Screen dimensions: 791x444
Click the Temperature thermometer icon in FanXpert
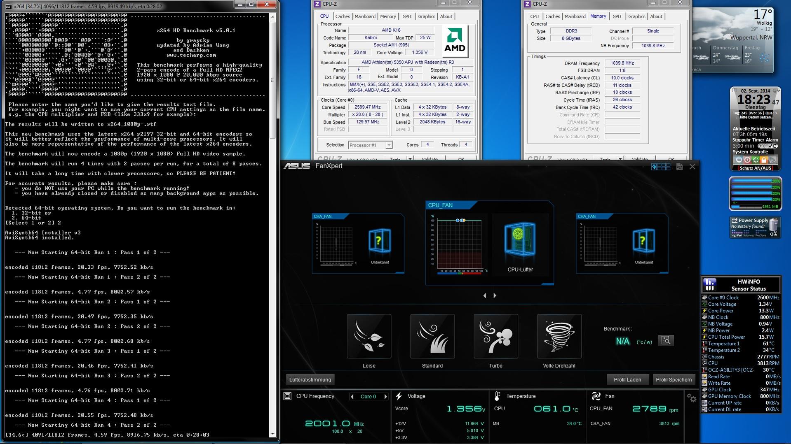click(497, 396)
